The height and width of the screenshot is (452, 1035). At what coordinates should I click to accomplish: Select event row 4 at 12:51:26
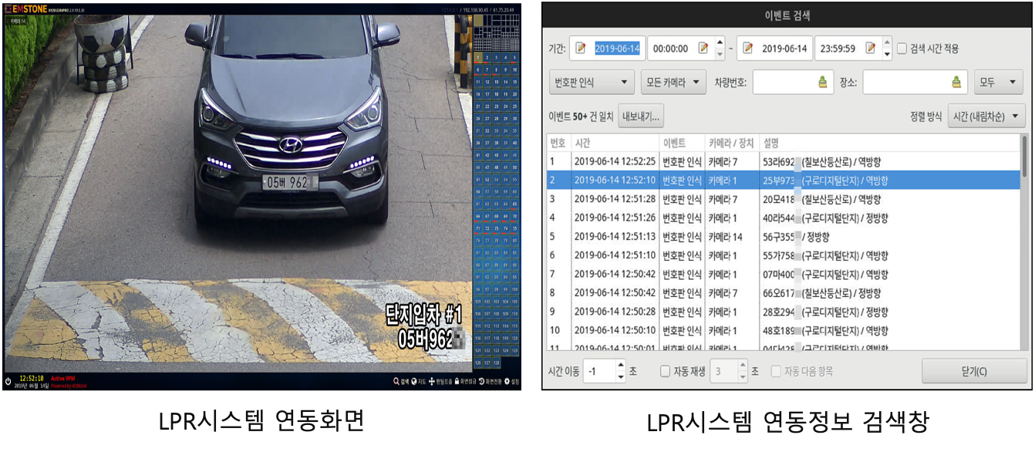point(784,218)
